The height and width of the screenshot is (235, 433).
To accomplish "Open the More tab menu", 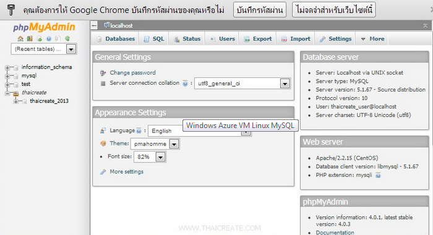I will 372,39.
